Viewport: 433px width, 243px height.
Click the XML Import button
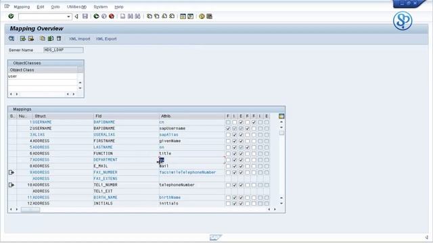coord(80,39)
